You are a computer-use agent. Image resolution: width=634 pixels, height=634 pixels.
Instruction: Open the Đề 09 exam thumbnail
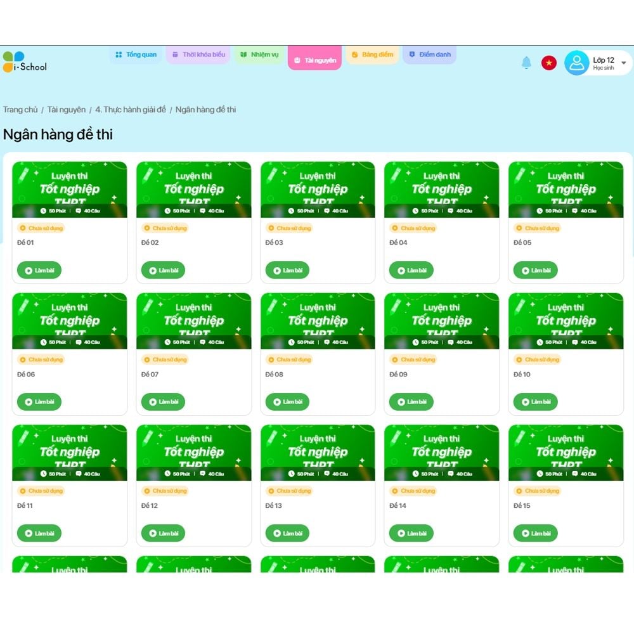click(x=441, y=321)
